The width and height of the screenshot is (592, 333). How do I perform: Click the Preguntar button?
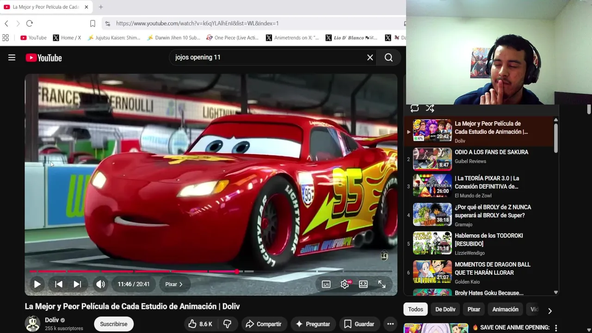click(313, 324)
